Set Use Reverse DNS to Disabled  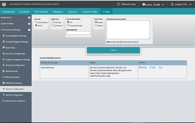(x=96, y=25)
